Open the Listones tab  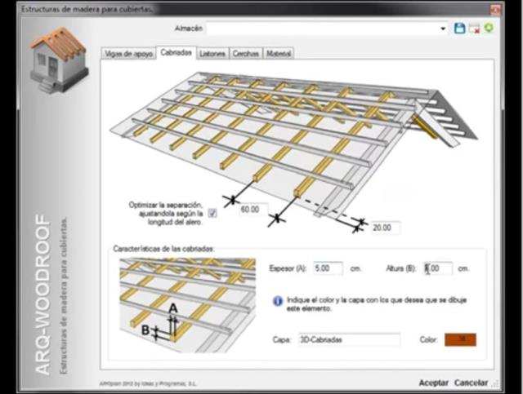(x=212, y=53)
